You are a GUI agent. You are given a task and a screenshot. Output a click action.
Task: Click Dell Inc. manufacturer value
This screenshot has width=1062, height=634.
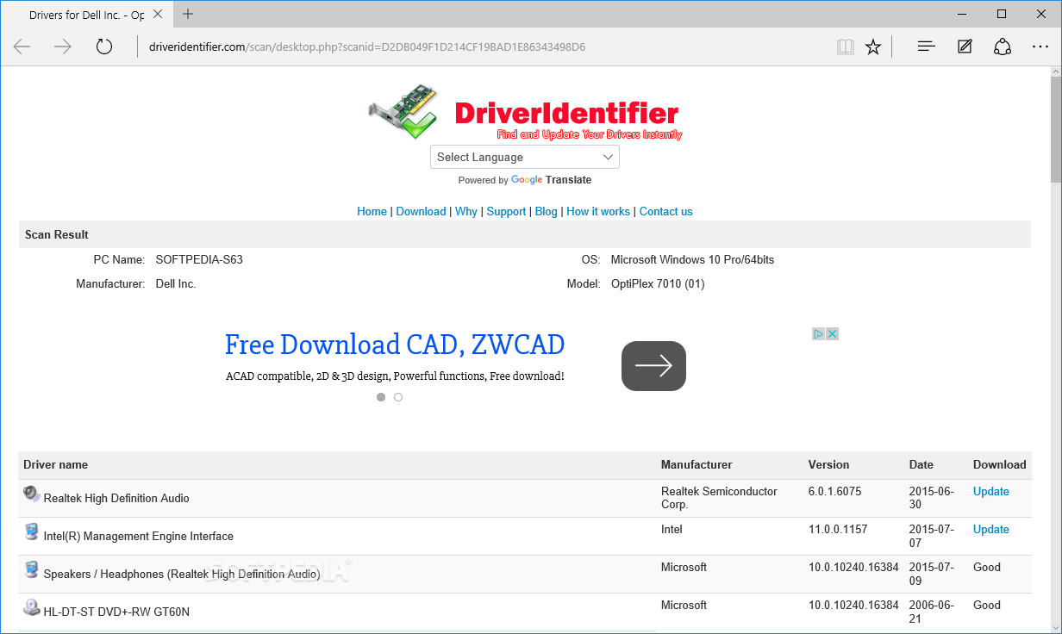[176, 283]
